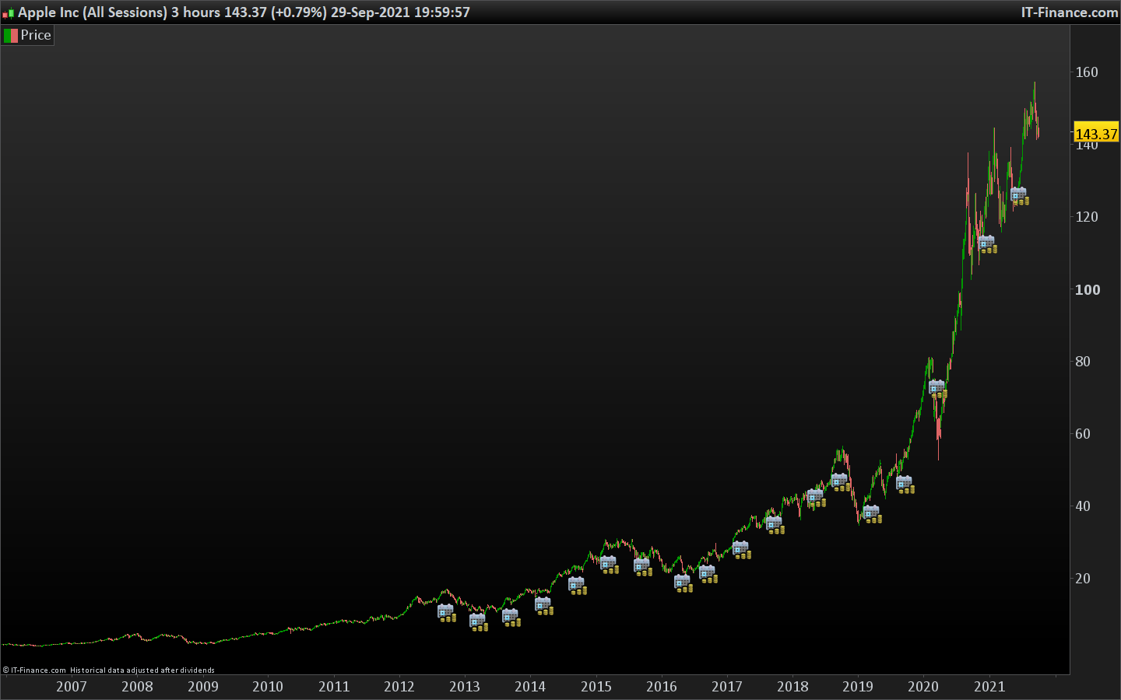1121x700 pixels.
Task: Click the late-2014 dividend event icon
Action: pyautogui.click(x=578, y=586)
